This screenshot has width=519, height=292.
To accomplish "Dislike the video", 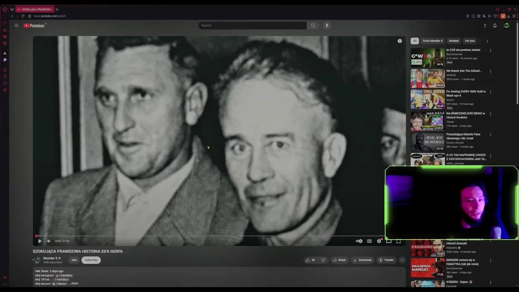I will point(323,260).
